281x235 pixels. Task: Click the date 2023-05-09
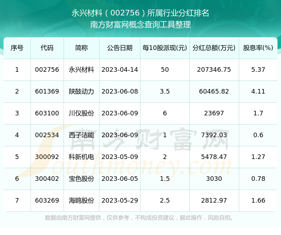[120, 157]
